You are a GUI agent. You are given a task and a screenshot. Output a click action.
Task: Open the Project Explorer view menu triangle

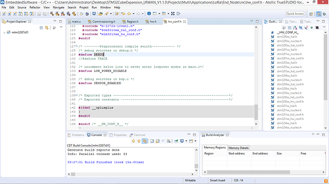[61, 27]
